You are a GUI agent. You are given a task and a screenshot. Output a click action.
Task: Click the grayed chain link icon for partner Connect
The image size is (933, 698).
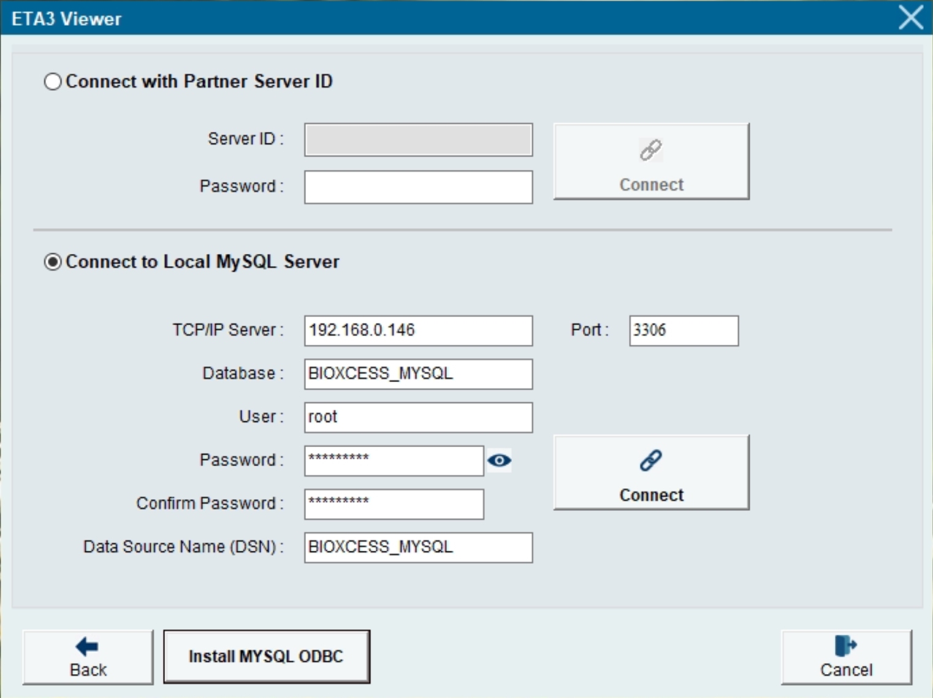click(650, 150)
